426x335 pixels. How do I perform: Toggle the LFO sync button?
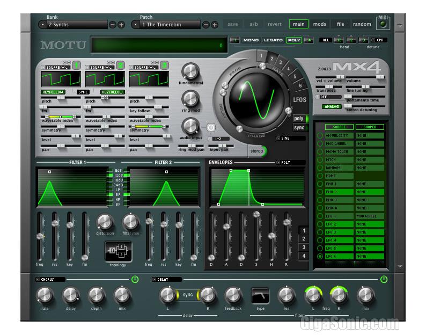click(300, 128)
